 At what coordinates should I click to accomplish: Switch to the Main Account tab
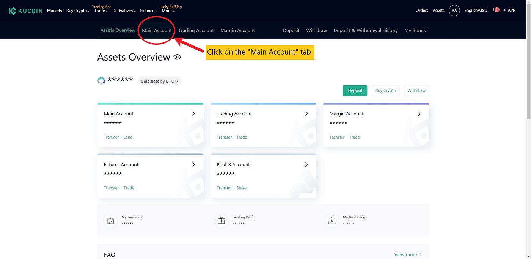pos(157,30)
